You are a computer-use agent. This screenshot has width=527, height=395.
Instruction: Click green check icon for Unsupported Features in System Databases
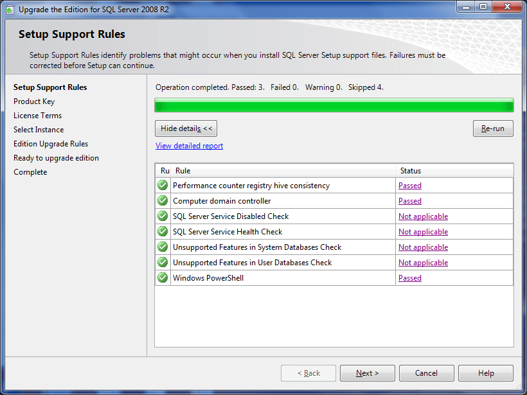[x=163, y=247]
